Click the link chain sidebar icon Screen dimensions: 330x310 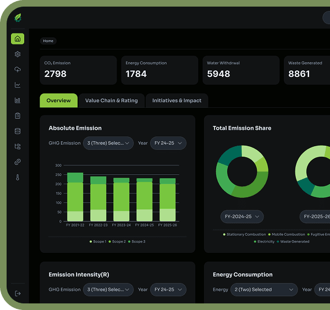(18, 162)
